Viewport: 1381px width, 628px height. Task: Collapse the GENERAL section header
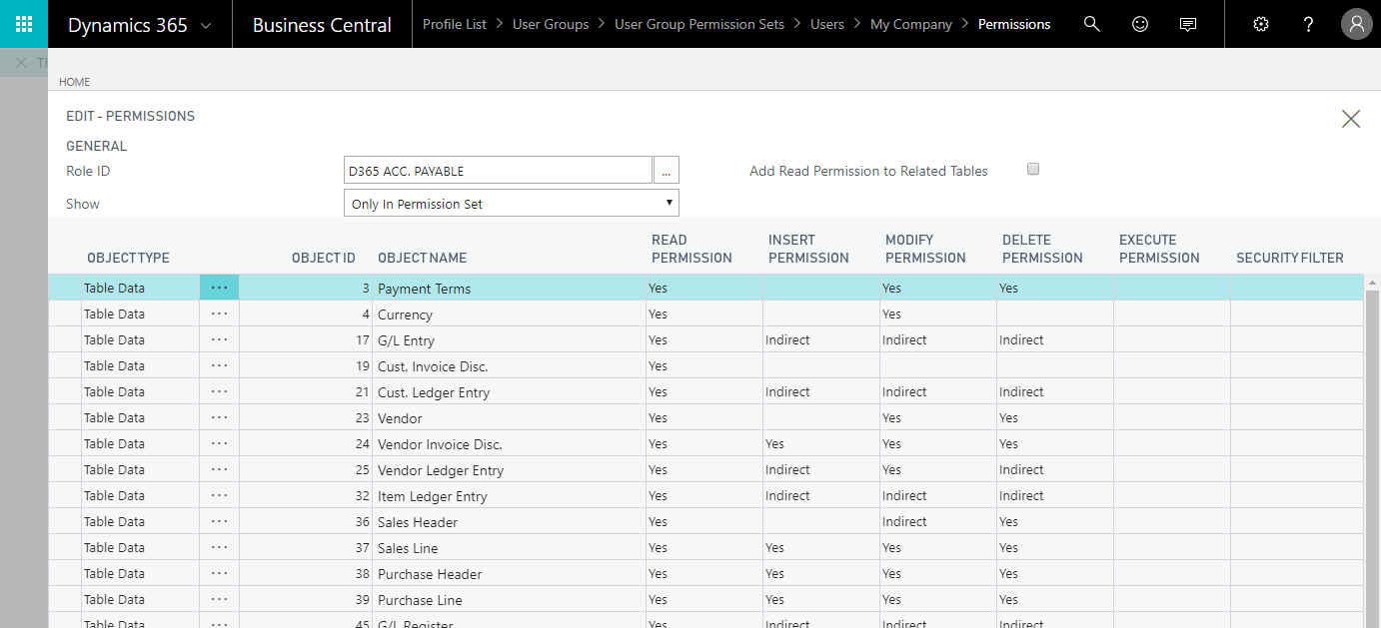tap(97, 146)
